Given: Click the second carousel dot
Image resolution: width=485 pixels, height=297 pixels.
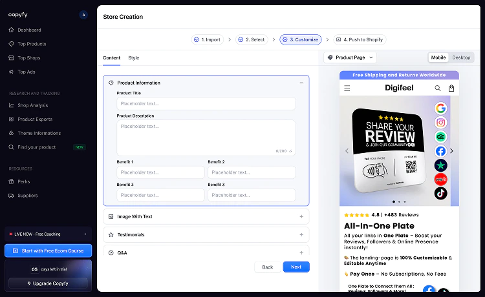Looking at the screenshot, I should pos(399,201).
